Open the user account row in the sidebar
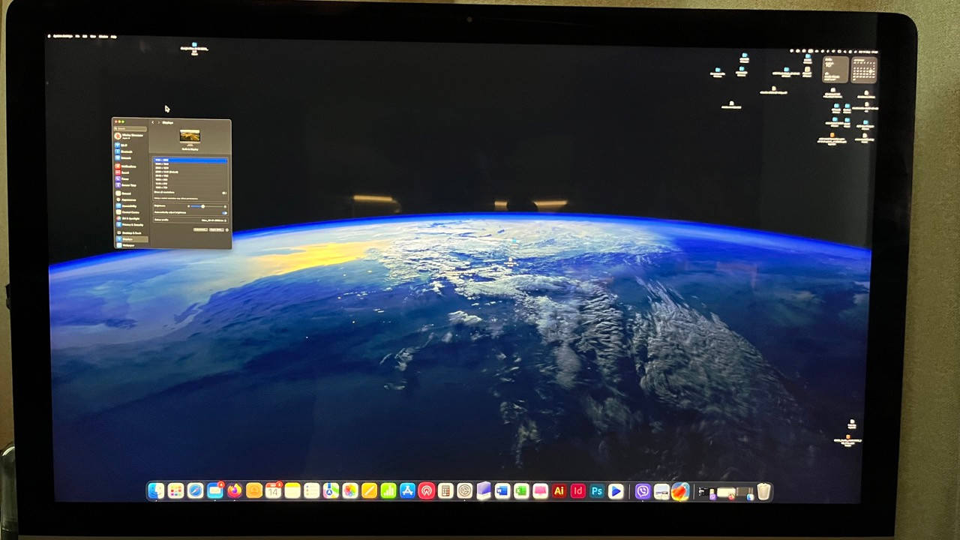960x540 pixels. click(131, 136)
